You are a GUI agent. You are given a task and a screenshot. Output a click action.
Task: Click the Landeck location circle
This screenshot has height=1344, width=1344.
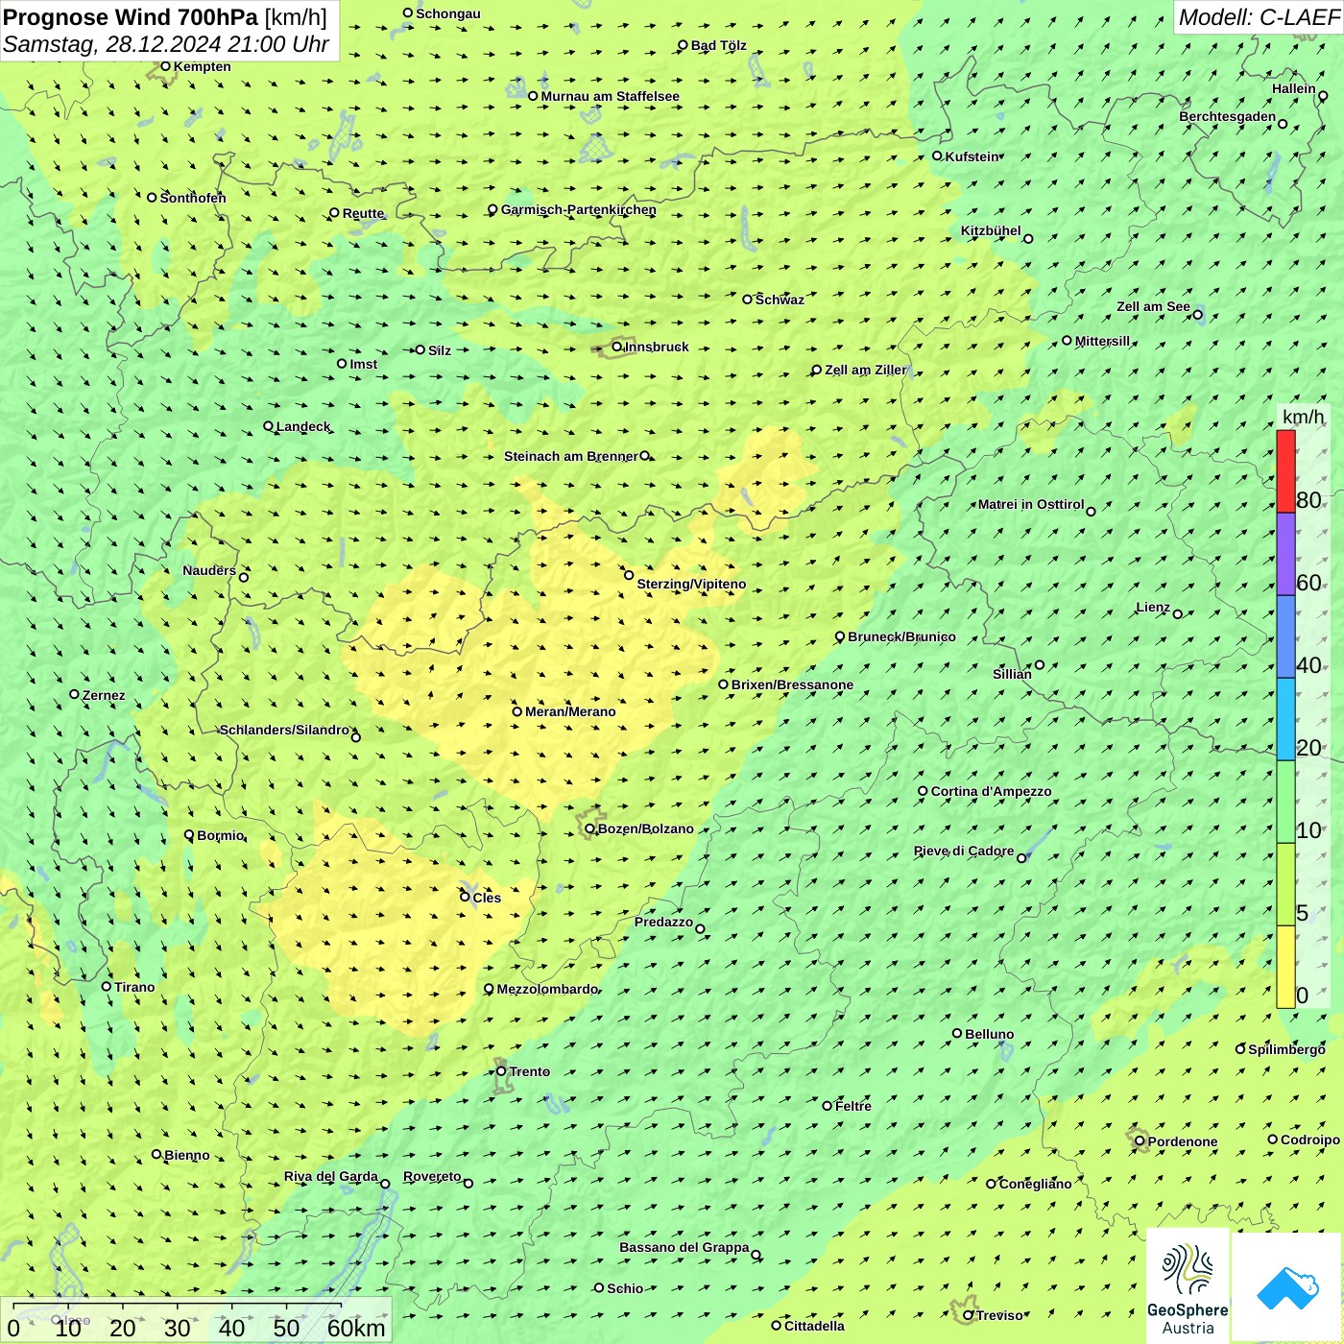pyautogui.click(x=268, y=426)
